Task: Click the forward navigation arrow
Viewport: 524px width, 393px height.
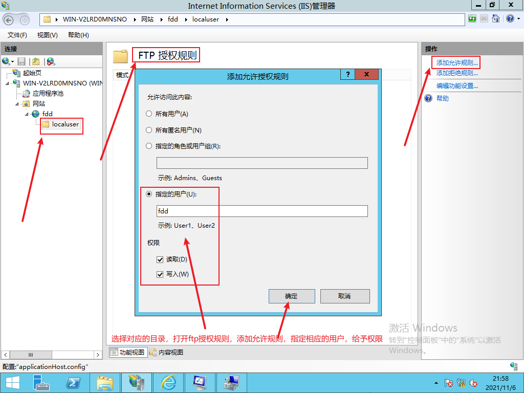Action: (x=25, y=20)
